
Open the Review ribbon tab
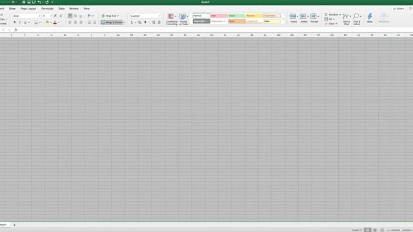tap(74, 8)
